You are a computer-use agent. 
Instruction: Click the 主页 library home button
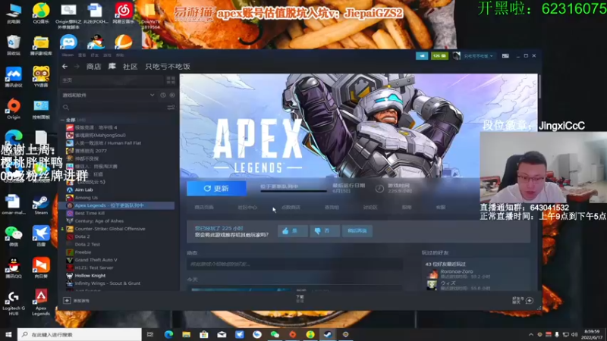(112, 80)
